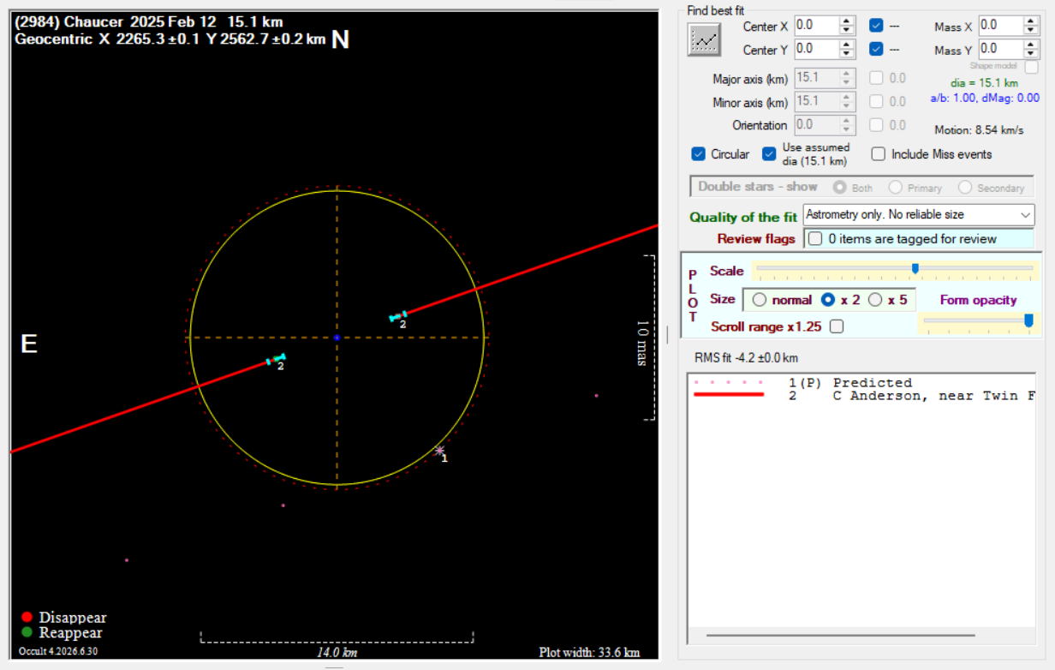Select Primary double stars radio option

tap(895, 187)
